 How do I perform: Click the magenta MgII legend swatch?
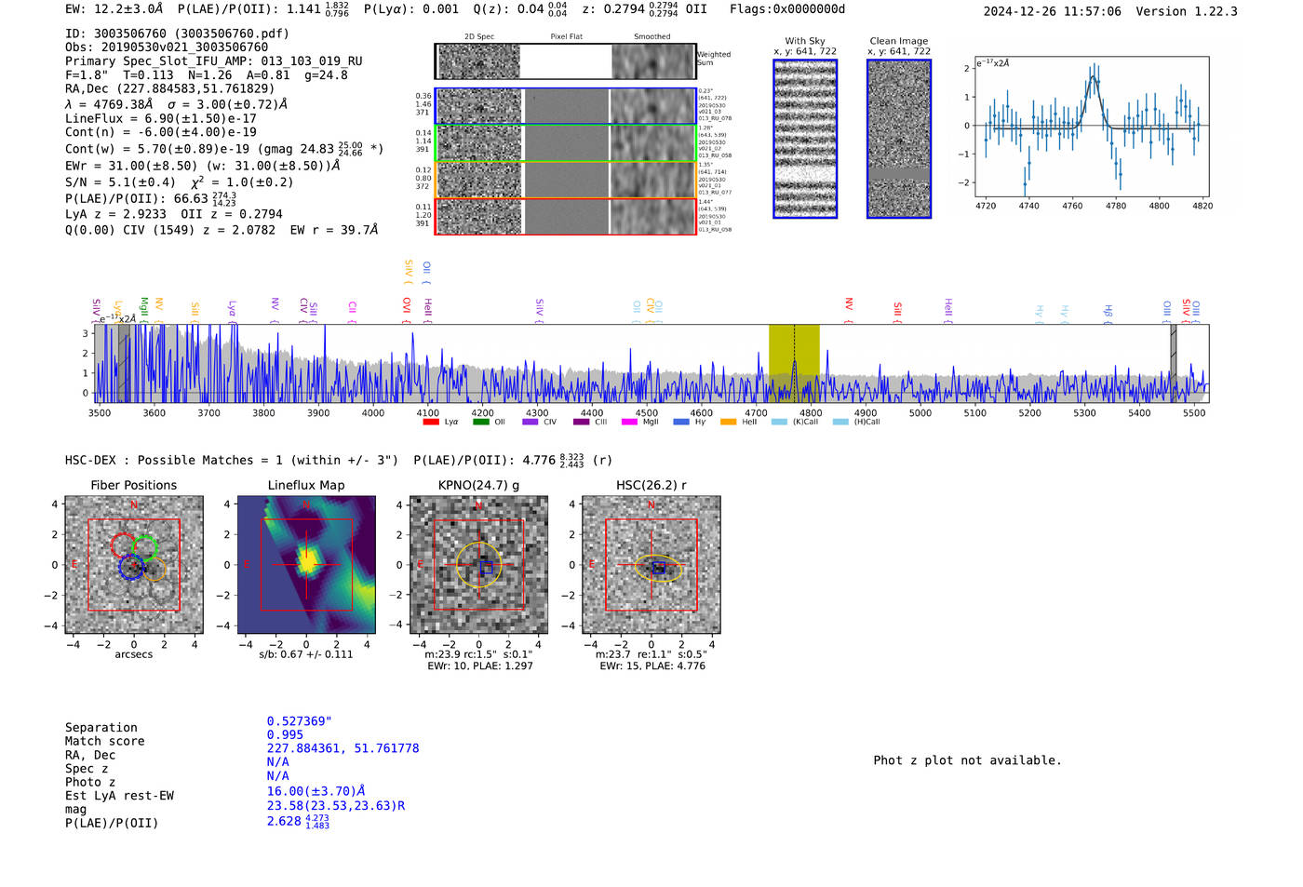pos(629,423)
